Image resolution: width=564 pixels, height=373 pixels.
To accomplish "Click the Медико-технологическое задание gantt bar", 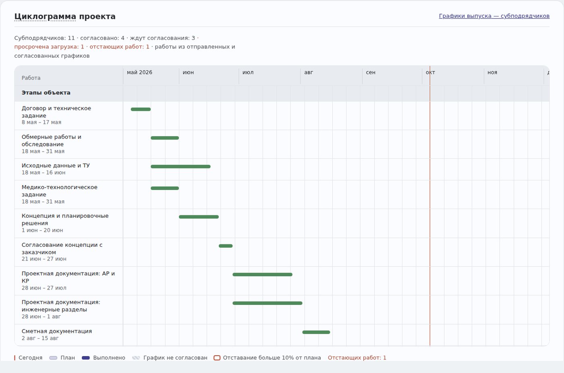I will [x=165, y=188].
